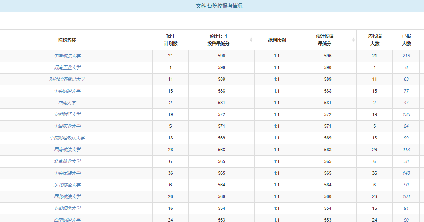This screenshot has width=424, height=222.
Task: Open the 对外经济贸易大学 link
Action: [68, 80]
